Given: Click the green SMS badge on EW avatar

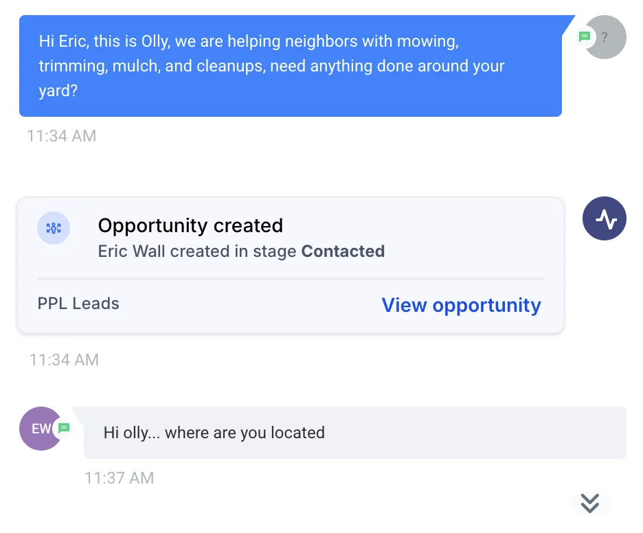Looking at the screenshot, I should click(64, 428).
